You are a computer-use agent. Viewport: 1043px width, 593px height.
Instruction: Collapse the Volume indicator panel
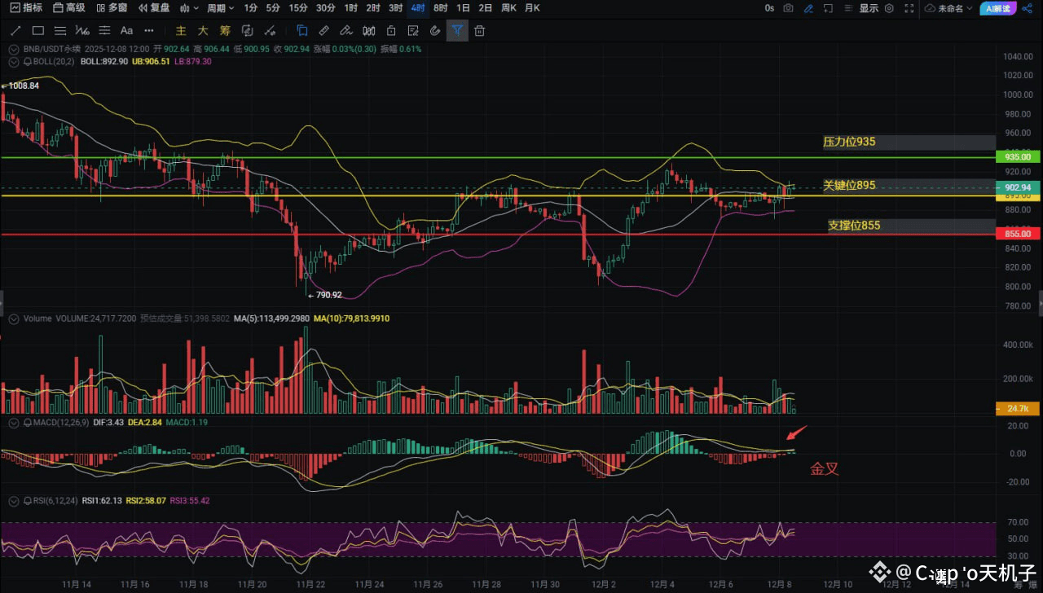pyautogui.click(x=13, y=318)
